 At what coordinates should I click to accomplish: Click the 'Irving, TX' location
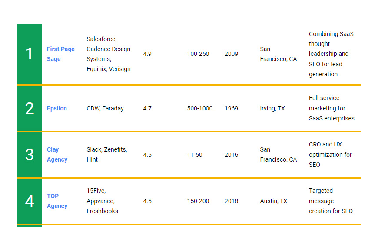[x=272, y=108]
